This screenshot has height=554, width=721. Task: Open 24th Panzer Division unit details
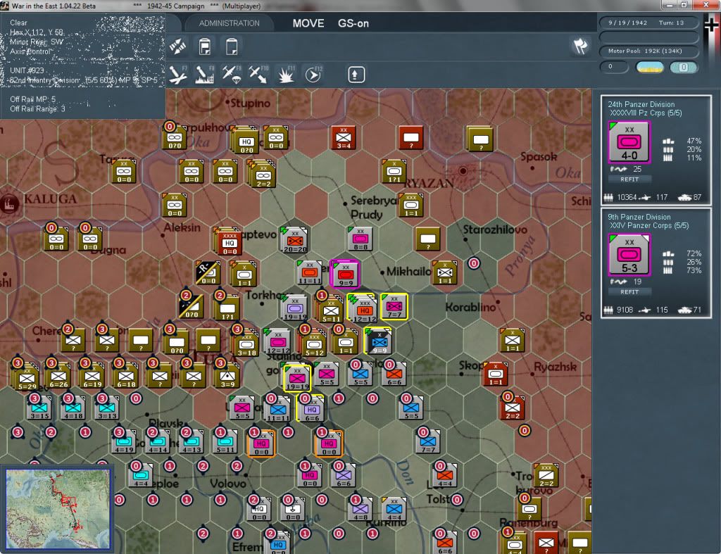tap(641, 104)
